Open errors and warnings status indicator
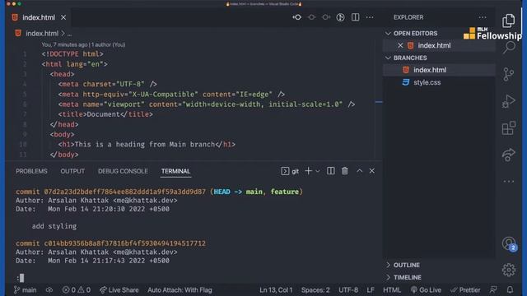 77,289
